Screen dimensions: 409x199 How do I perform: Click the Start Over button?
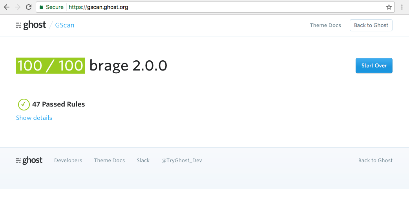(374, 66)
